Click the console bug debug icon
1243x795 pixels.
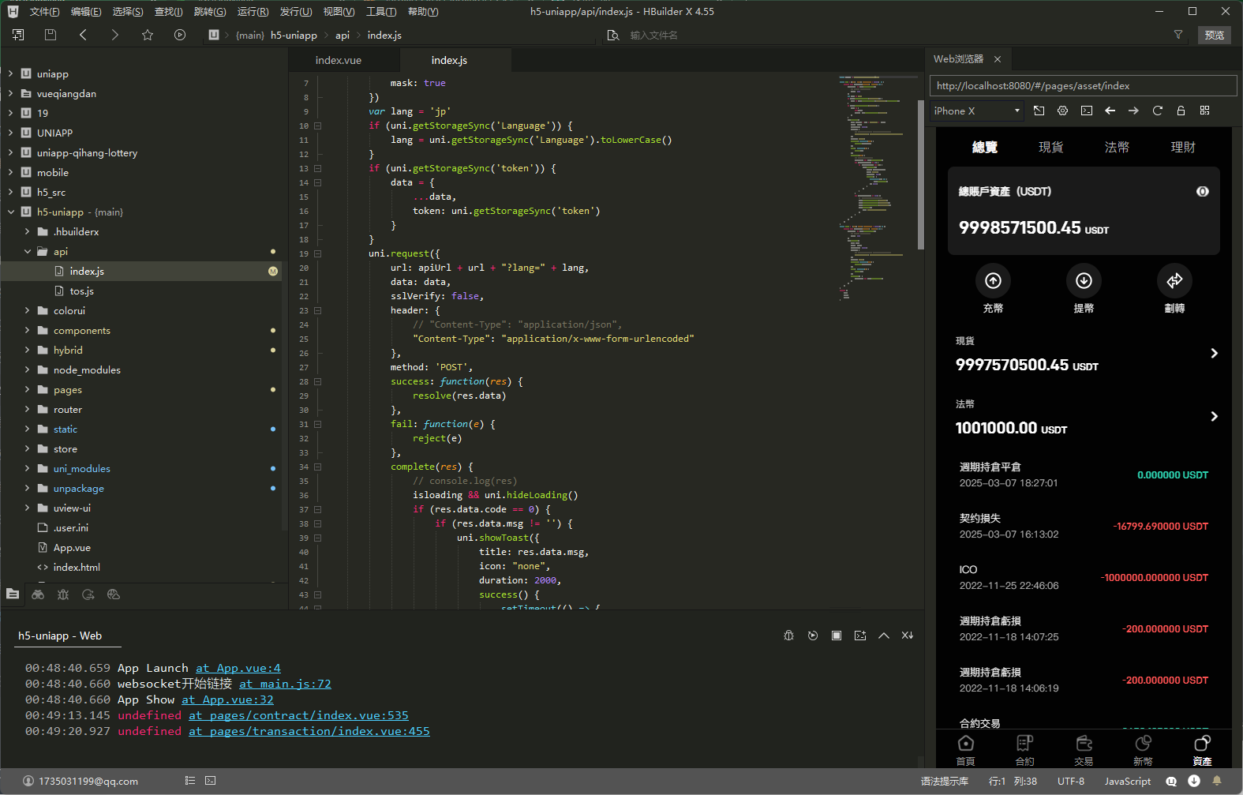(x=788, y=636)
